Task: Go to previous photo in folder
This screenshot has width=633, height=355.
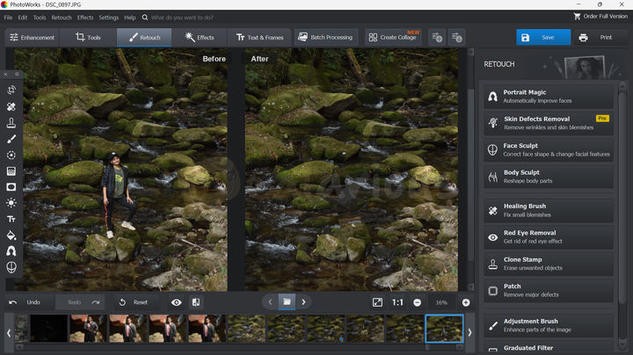Action: point(270,301)
